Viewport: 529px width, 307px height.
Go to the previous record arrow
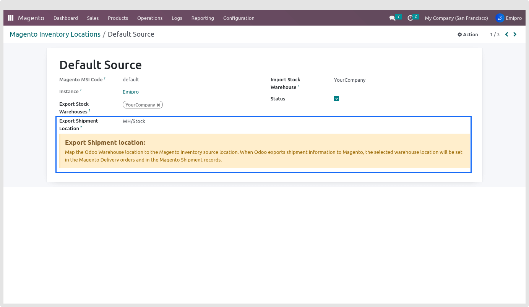pos(507,34)
